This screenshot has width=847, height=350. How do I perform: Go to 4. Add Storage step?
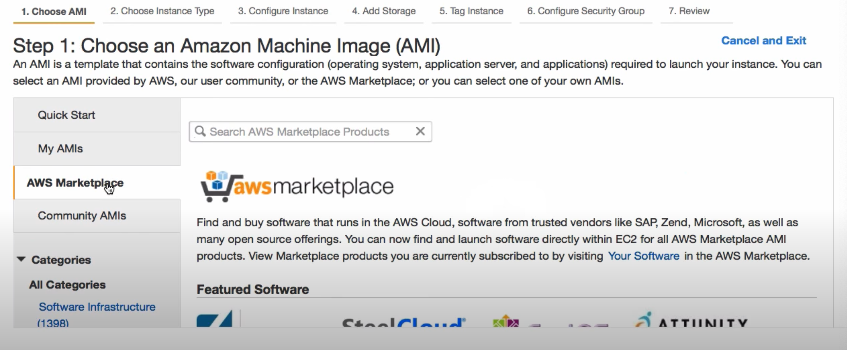point(384,11)
